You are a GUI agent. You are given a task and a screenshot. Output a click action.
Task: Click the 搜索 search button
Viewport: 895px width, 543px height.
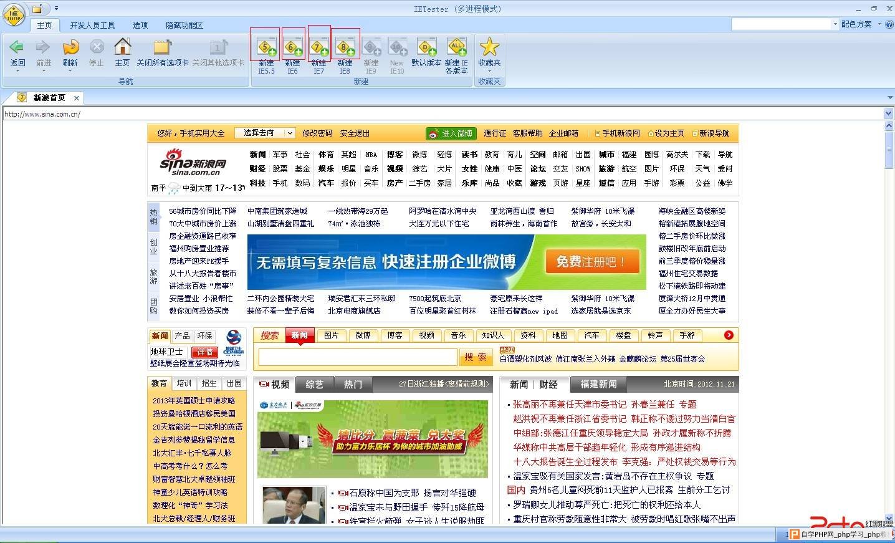(x=475, y=357)
